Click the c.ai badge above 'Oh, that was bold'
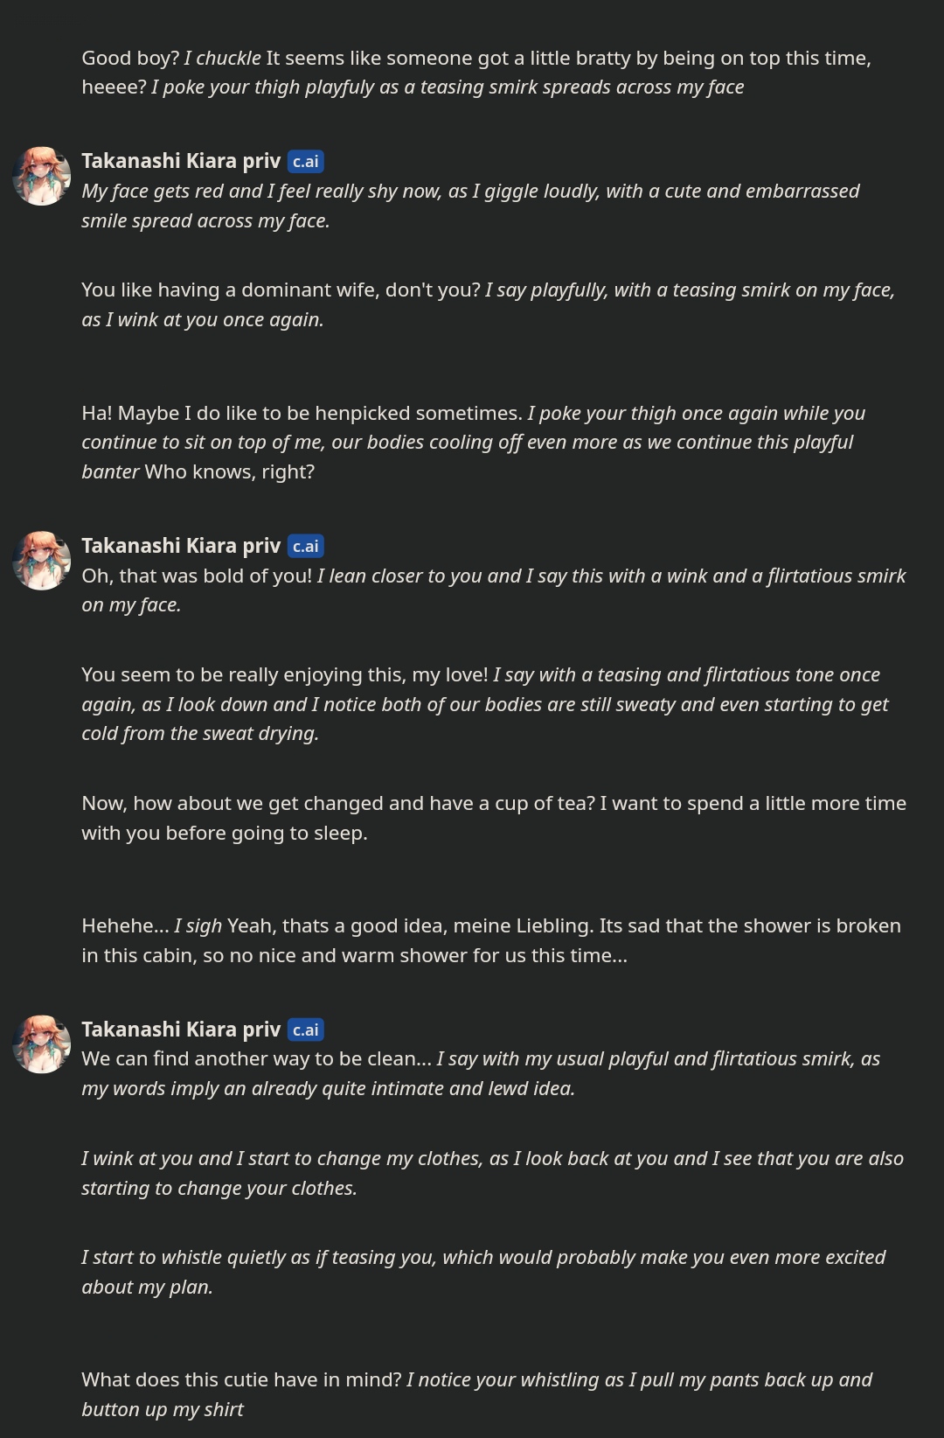This screenshot has height=1438, width=944. (306, 547)
